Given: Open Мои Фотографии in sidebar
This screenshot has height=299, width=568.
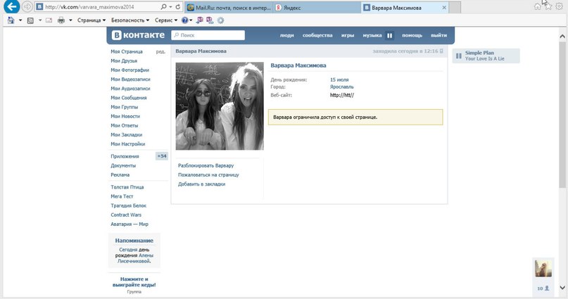Looking at the screenshot, I should tap(130, 70).
